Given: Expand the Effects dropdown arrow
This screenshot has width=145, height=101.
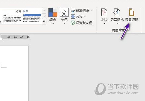Looking at the screenshot, I should tap(85, 16).
